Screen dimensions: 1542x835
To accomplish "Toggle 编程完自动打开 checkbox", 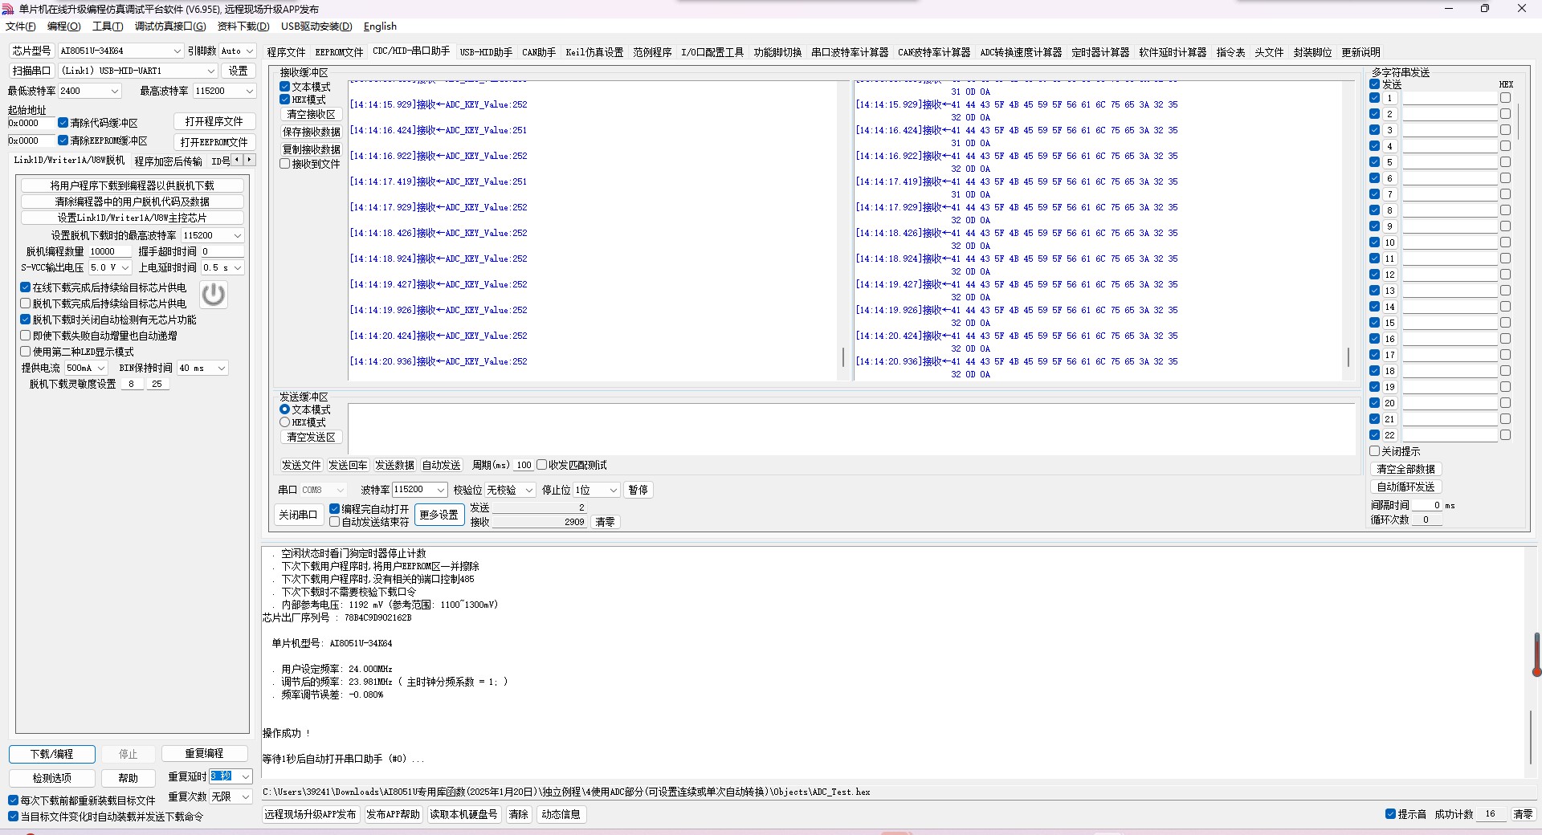I will (335, 509).
